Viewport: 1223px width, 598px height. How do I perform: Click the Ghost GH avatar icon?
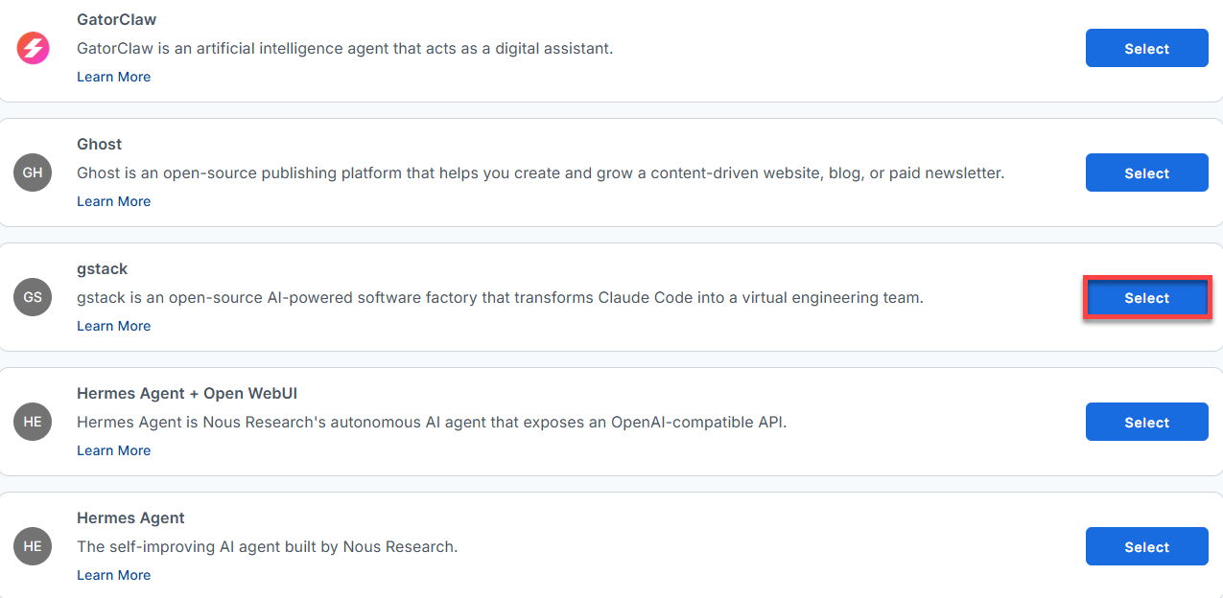[33, 172]
